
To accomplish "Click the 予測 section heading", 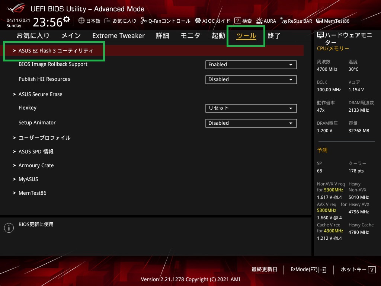I will click(322, 150).
